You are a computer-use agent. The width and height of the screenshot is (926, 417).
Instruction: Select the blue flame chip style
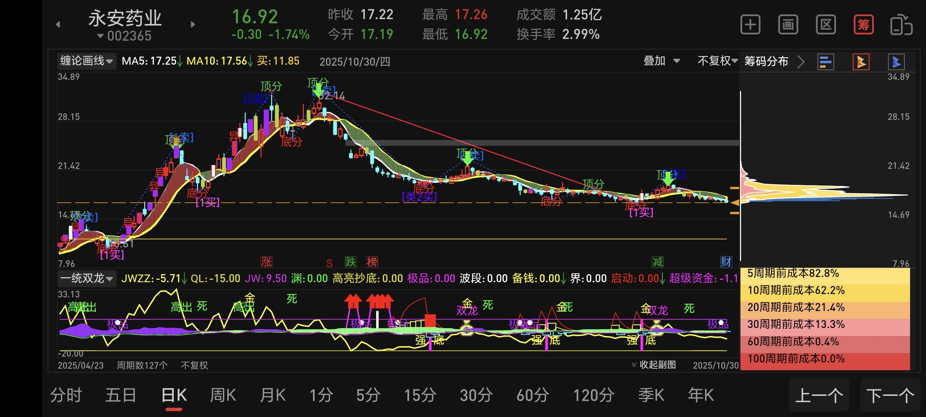click(x=896, y=62)
